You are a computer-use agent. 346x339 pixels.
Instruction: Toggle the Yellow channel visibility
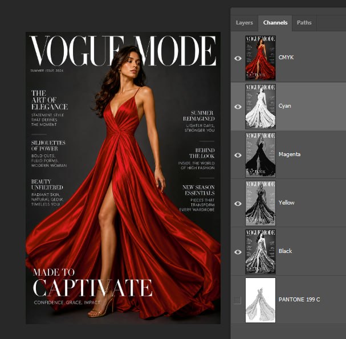tap(238, 203)
